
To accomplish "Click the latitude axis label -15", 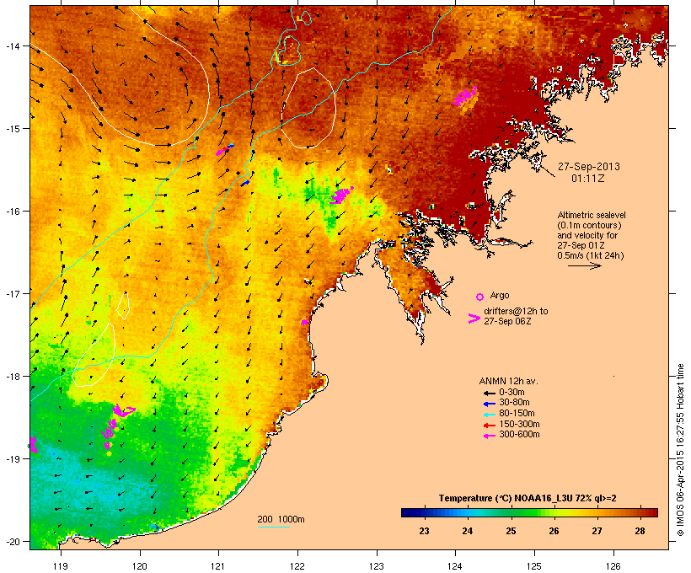I will click(12, 128).
